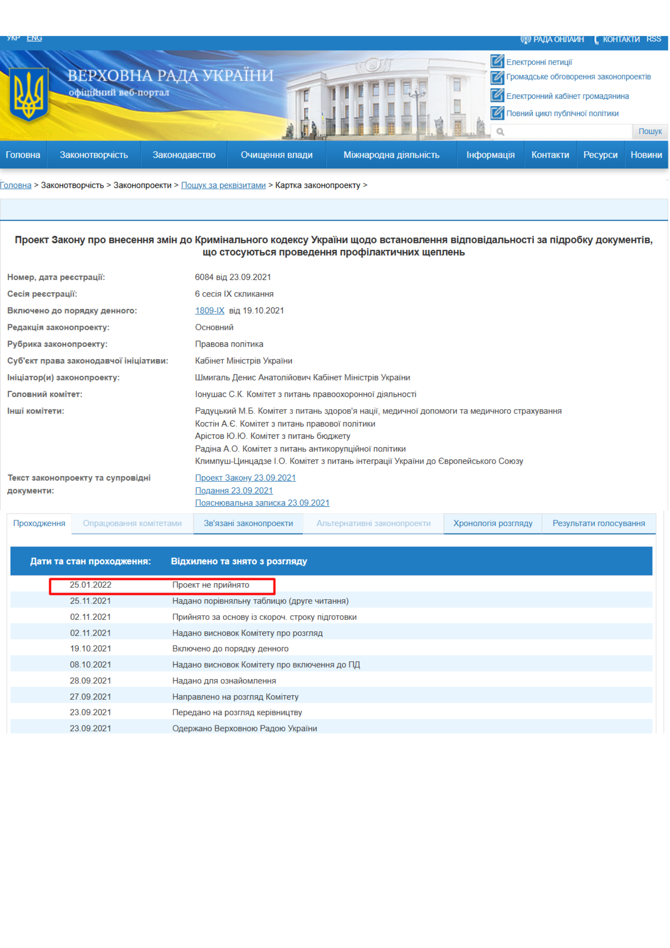Viewport: 670px width, 948px height.
Task: Select the Проходження tab
Action: coord(39,524)
